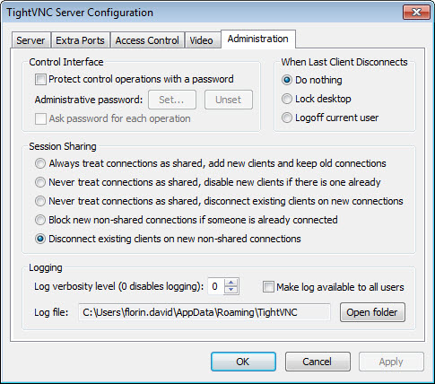Click the Cancel button
The image size is (435, 384).
pos(318,362)
